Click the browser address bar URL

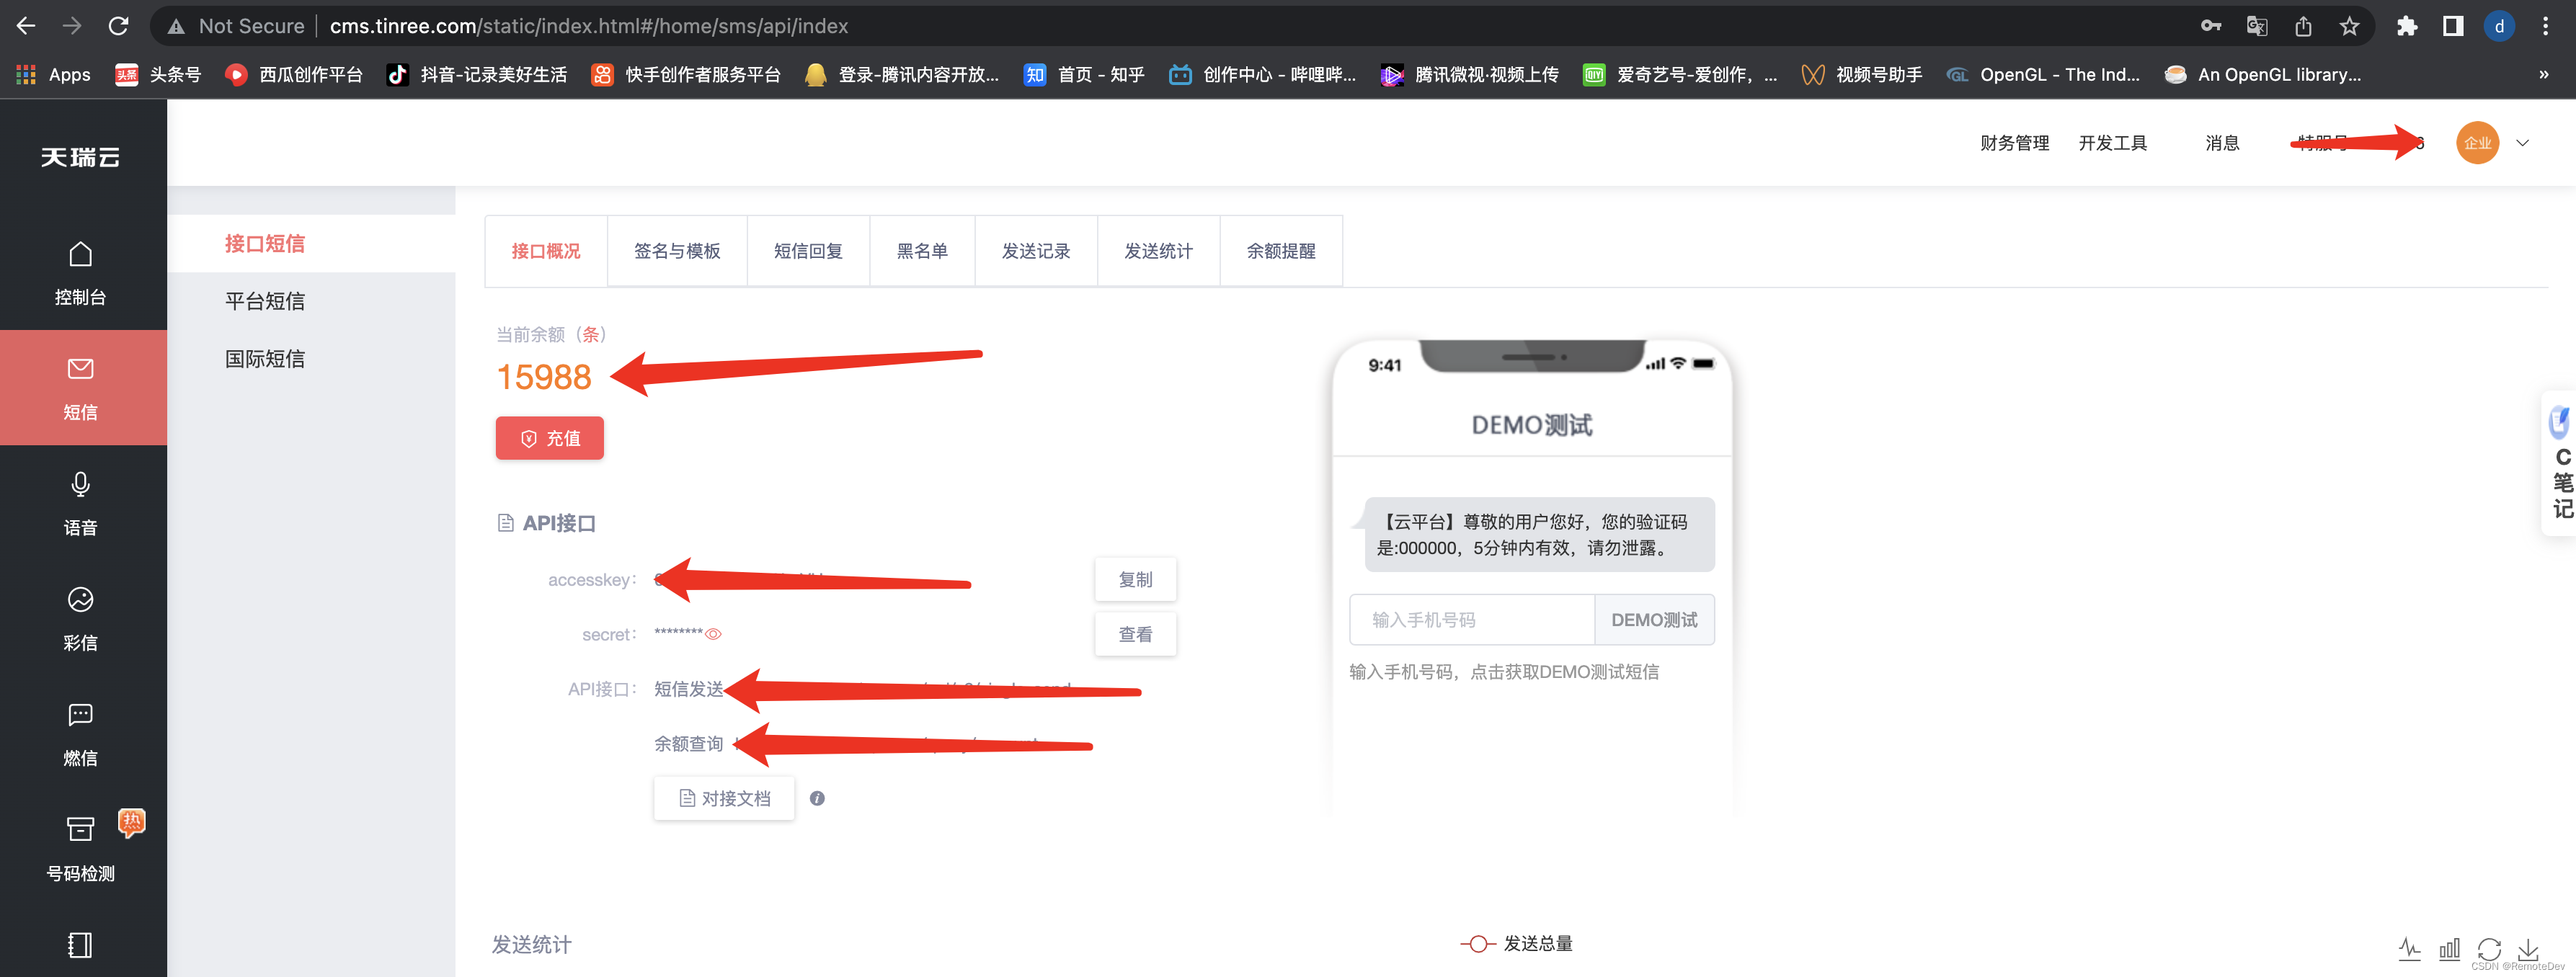589,26
